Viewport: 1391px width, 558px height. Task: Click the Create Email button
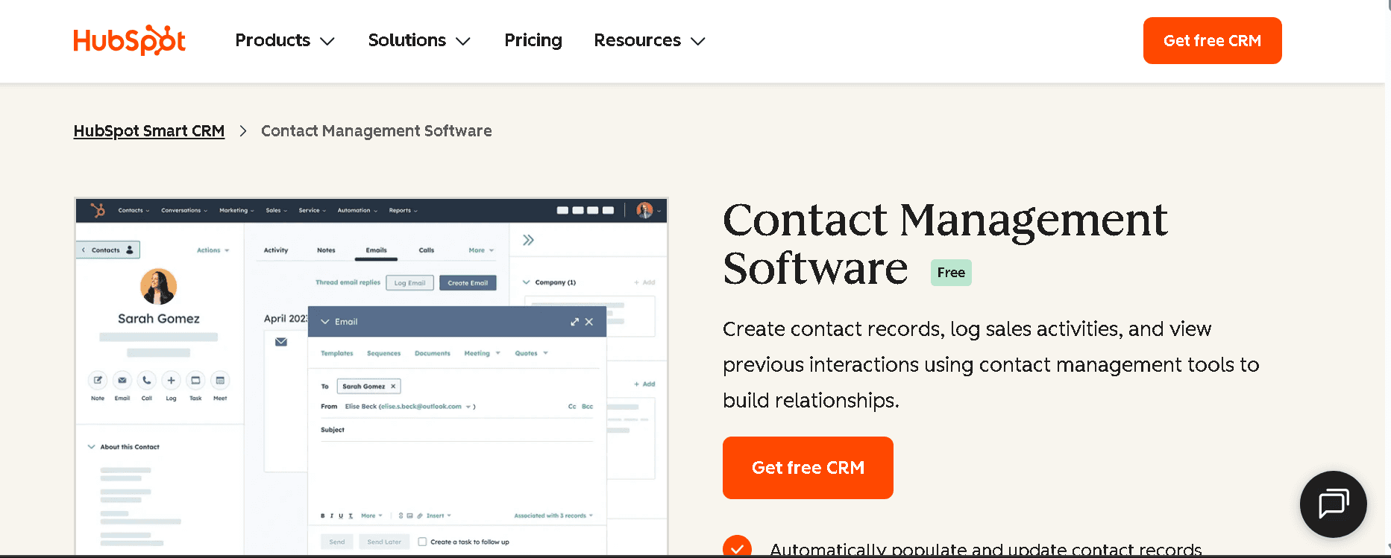[x=468, y=283]
